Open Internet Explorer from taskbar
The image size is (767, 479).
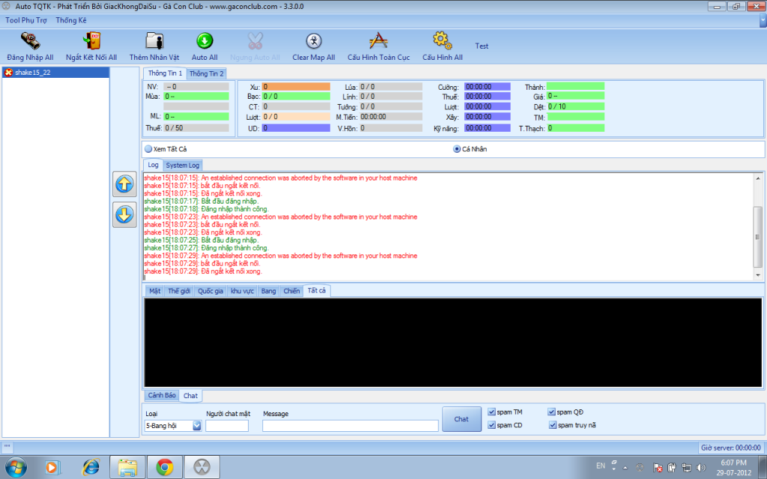pos(91,468)
